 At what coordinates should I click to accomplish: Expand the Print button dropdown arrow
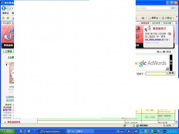coord(146,18)
